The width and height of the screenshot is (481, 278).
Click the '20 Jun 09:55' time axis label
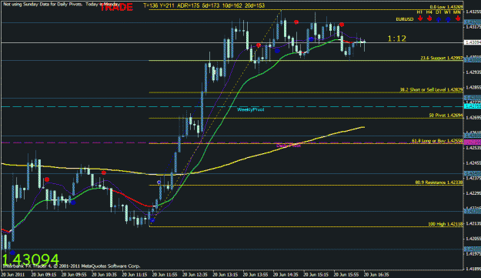[74, 274]
